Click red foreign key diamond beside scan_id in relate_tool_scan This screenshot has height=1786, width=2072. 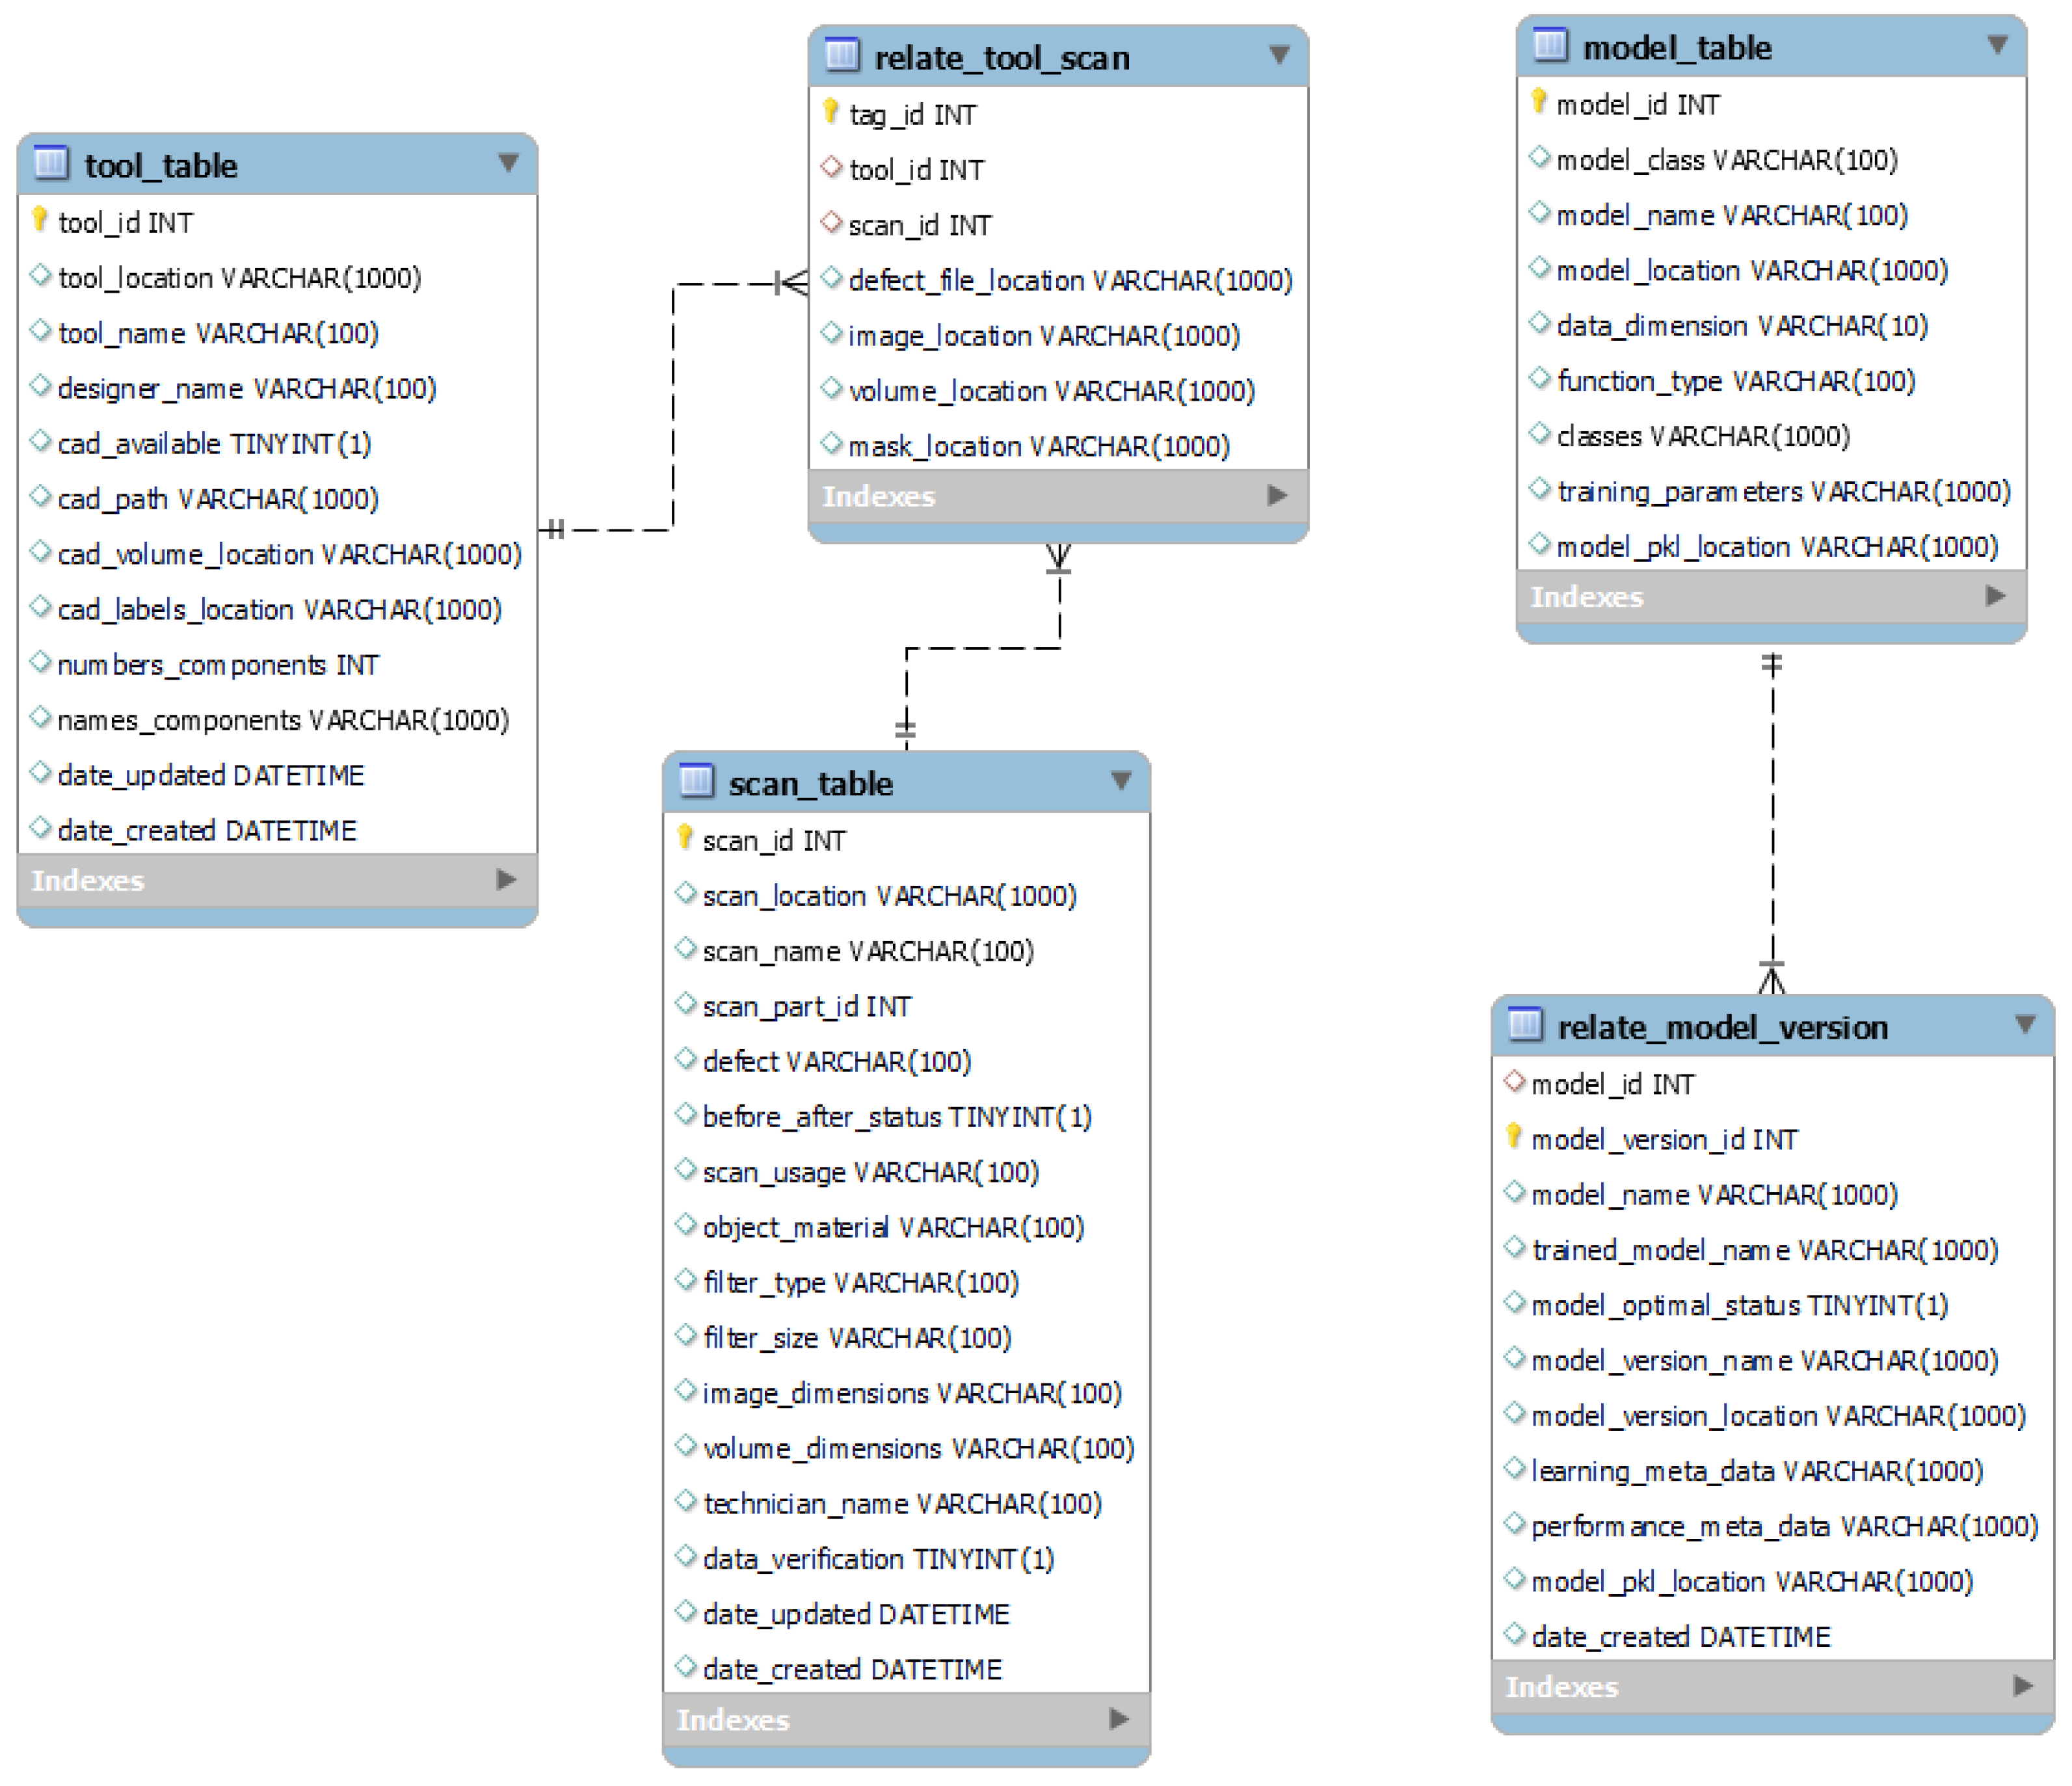click(830, 222)
